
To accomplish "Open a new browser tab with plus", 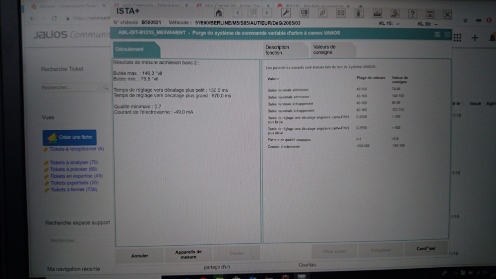I will click(360, 6).
